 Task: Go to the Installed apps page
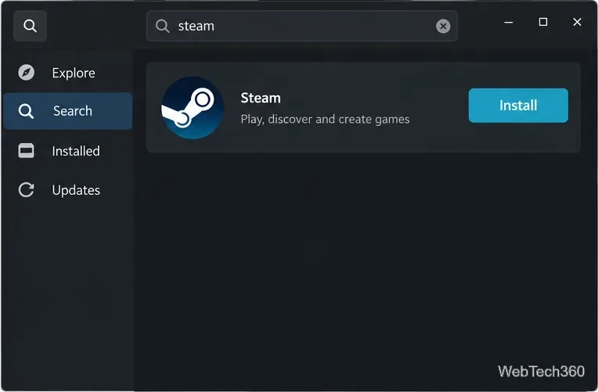[67, 151]
